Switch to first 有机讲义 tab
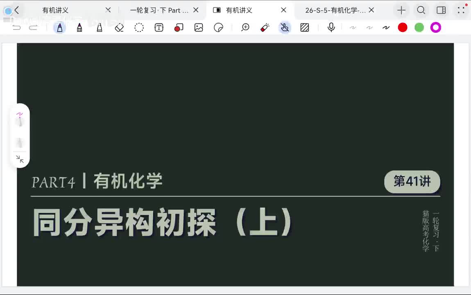 55,10
